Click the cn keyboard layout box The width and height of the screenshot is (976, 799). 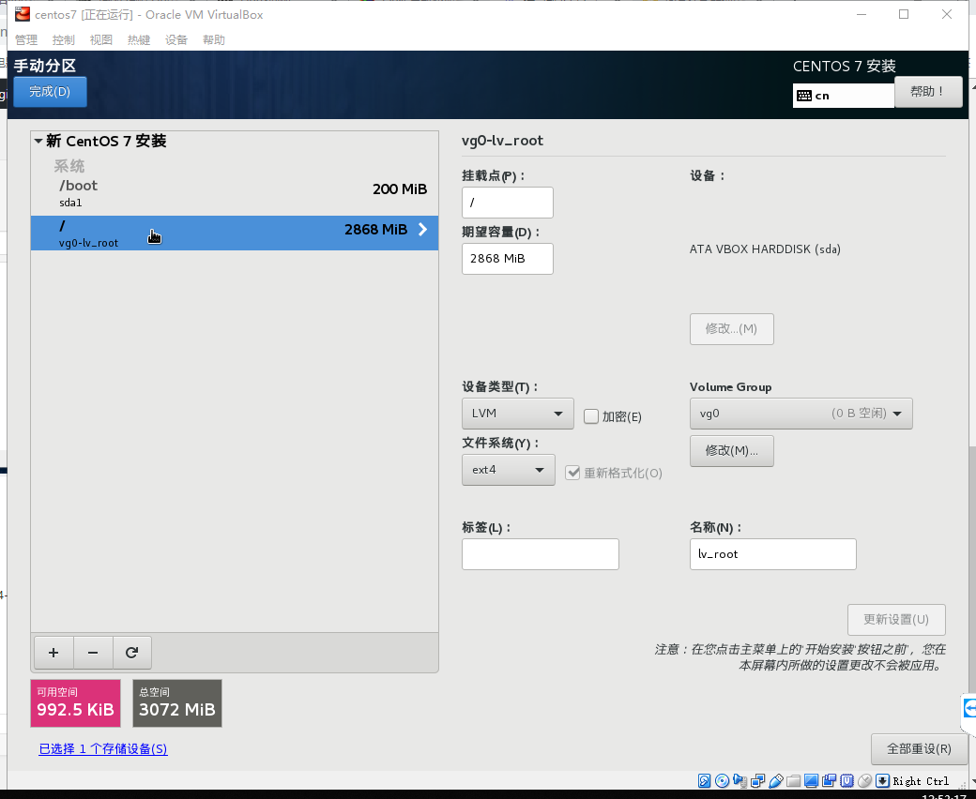pyautogui.click(x=844, y=96)
